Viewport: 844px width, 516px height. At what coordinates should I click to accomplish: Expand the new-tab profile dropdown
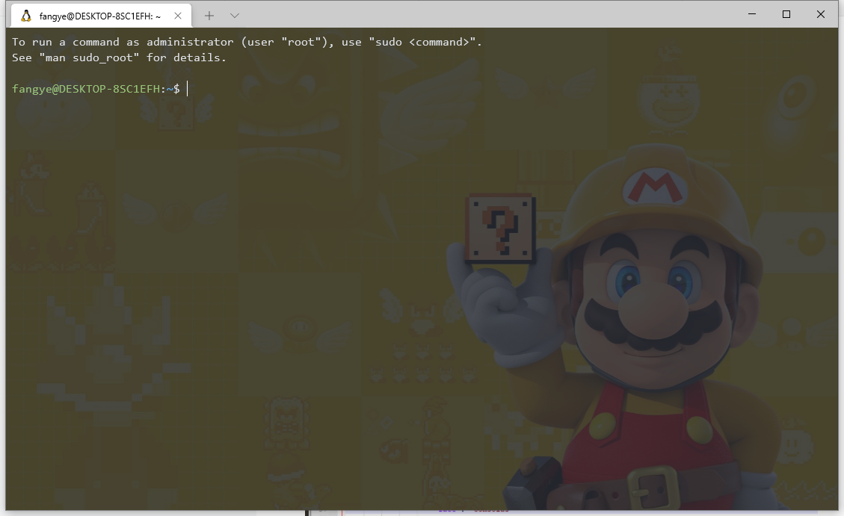(235, 16)
